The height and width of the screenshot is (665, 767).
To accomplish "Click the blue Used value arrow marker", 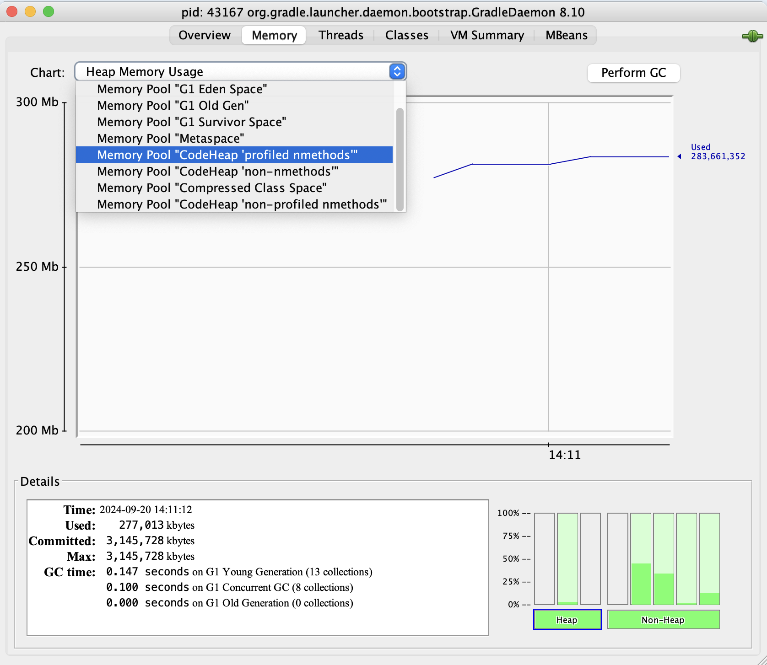I will pyautogui.click(x=680, y=156).
